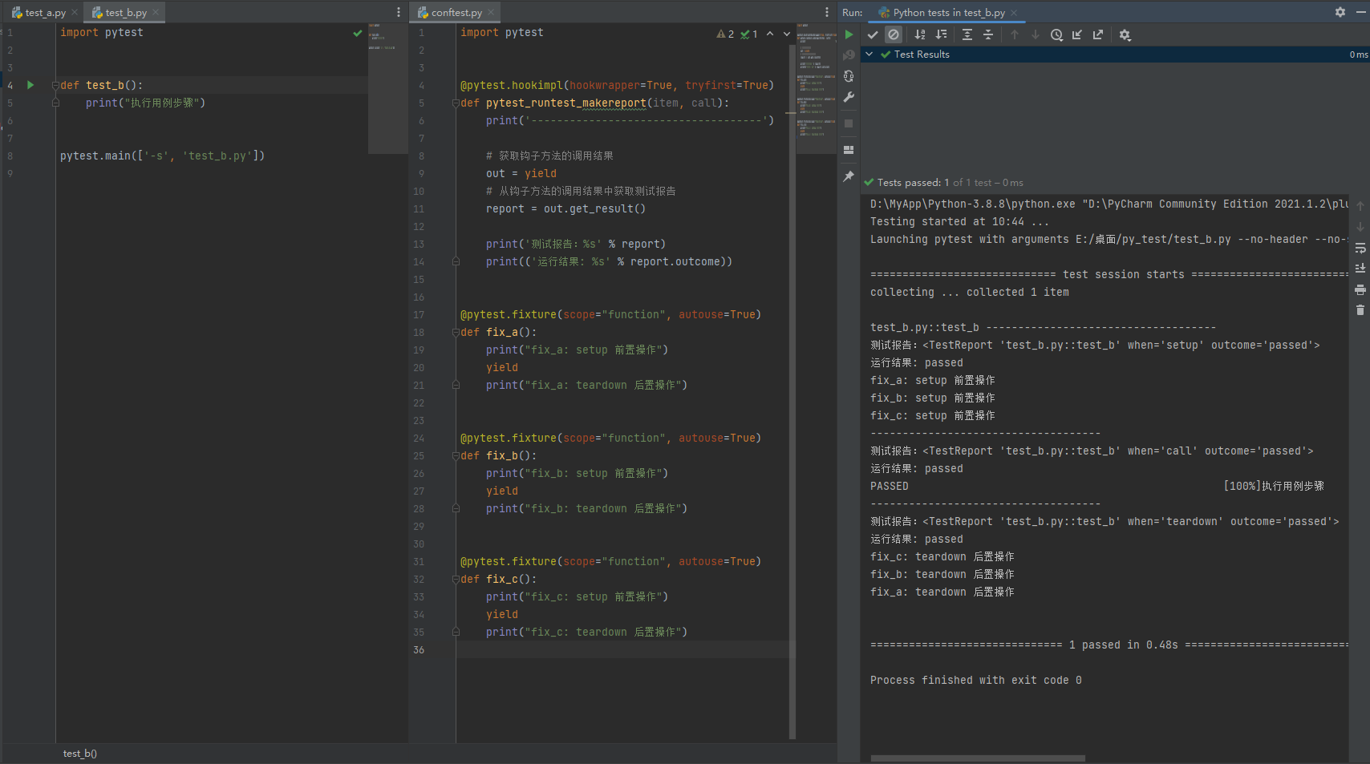Click the warnings count indicator in conftest.py
Viewport: 1370px width, 764px height.
(725, 34)
